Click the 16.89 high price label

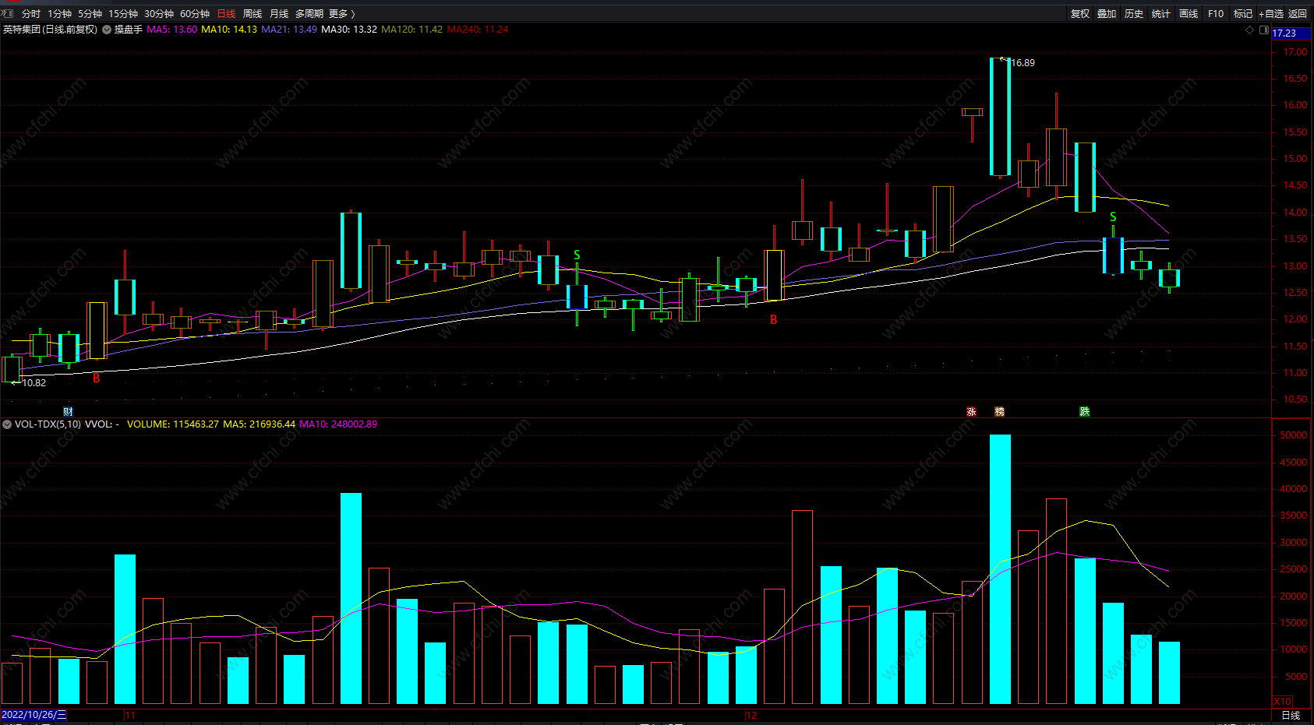(1023, 63)
